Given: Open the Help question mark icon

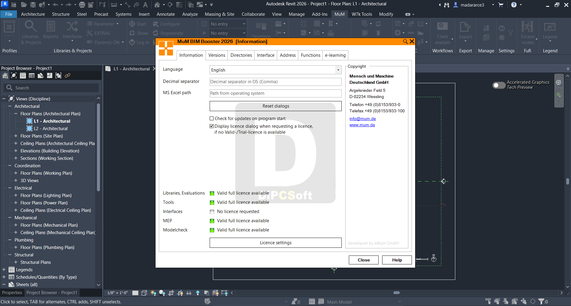Looking at the screenshot, I should click(x=514, y=5).
